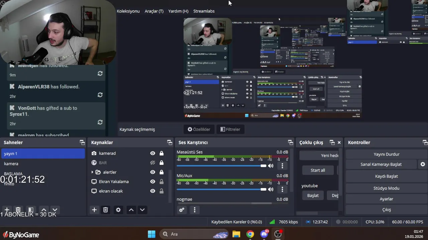Open virtual camera settings gear

(x=423, y=164)
